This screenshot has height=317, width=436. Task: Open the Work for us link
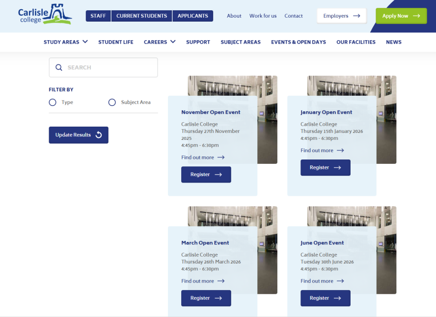[263, 16]
